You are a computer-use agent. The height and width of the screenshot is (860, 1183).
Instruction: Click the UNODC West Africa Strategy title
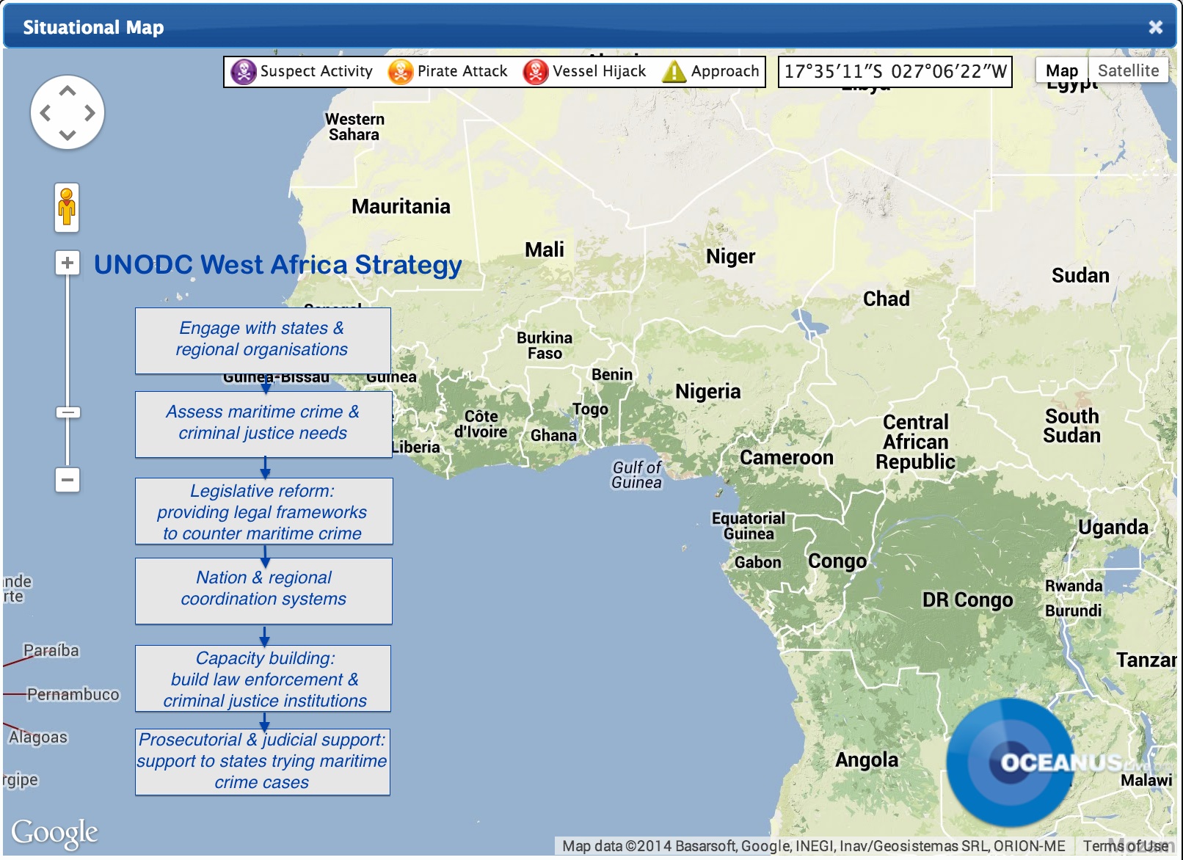coord(277,265)
